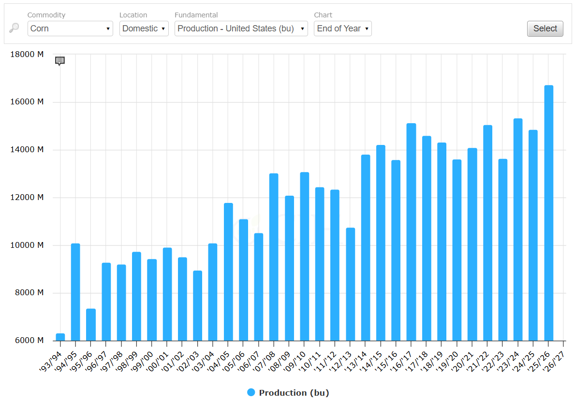Click the '21/'22 production bar
575x401 pixels.
[x=488, y=233]
